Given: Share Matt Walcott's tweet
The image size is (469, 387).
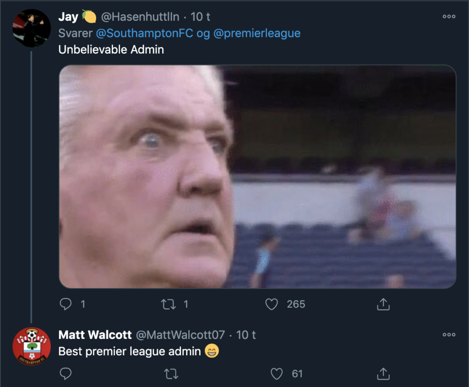Looking at the screenshot, I should coord(383,374).
